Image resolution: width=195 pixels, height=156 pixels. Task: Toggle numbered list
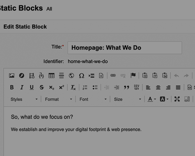pyautogui.click(x=85, y=87)
